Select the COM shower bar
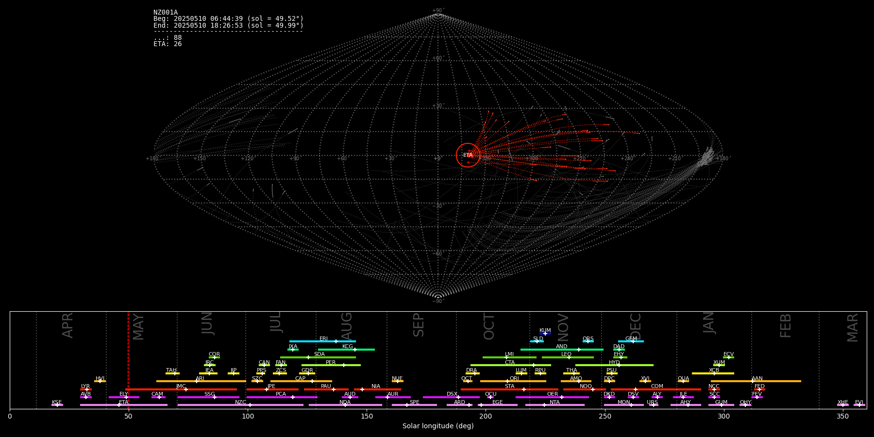The width and height of the screenshot is (874, 437). click(x=656, y=389)
